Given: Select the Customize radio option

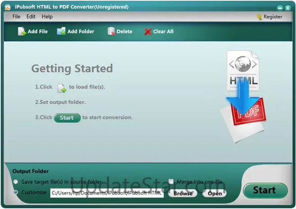Looking at the screenshot, I should tap(16, 192).
